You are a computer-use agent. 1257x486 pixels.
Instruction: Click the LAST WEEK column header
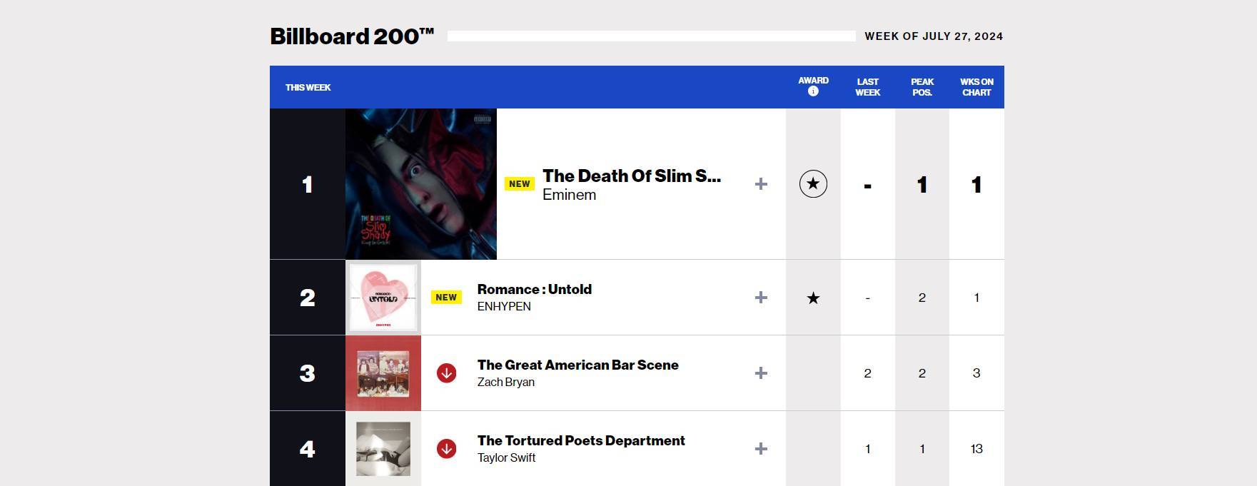pos(868,87)
